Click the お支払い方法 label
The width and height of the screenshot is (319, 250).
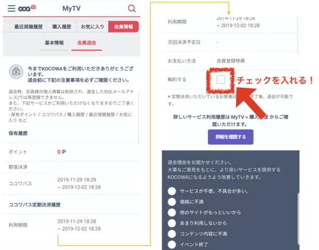click(x=182, y=61)
